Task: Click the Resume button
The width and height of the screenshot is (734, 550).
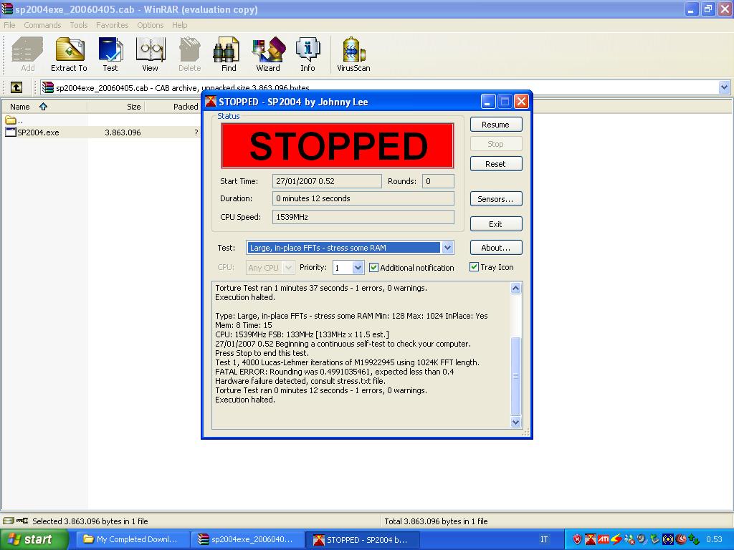Action: [496, 125]
